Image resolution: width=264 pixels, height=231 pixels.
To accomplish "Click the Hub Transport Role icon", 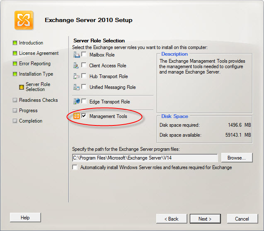I will (76, 76).
